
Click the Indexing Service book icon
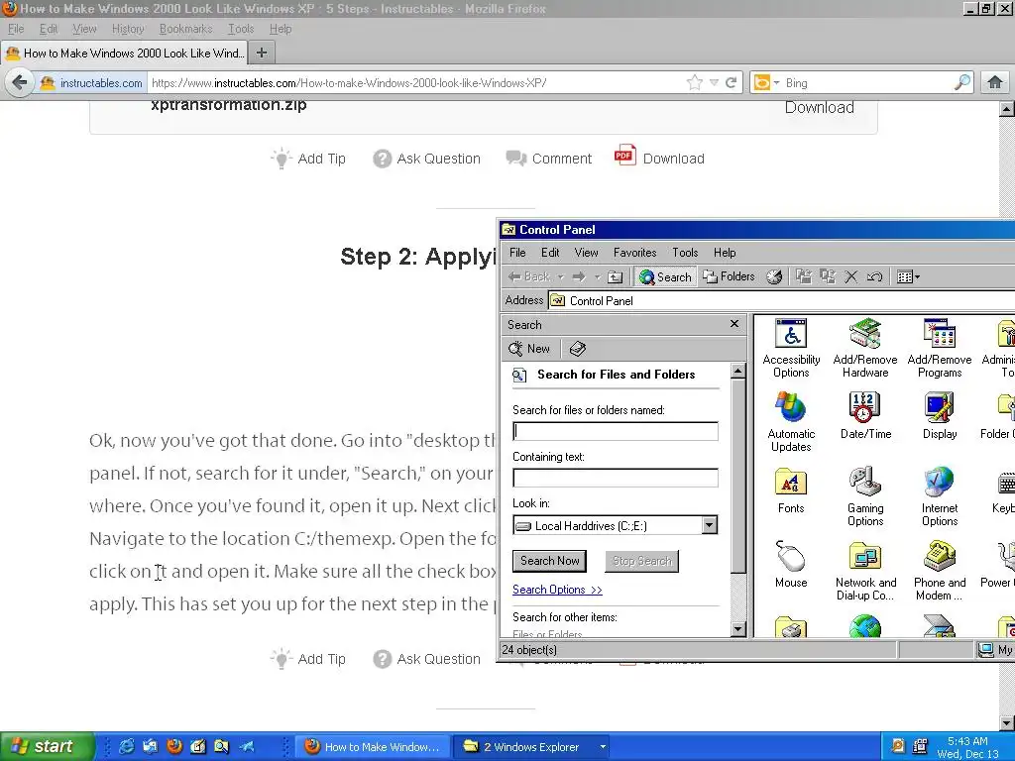tap(578, 349)
